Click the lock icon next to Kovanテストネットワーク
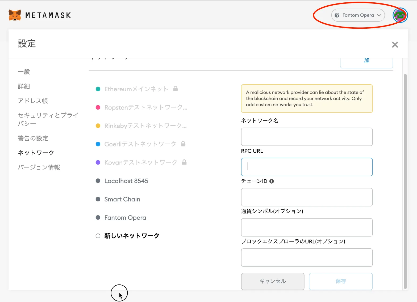Viewport: 417px width, 302px height. [x=184, y=162]
